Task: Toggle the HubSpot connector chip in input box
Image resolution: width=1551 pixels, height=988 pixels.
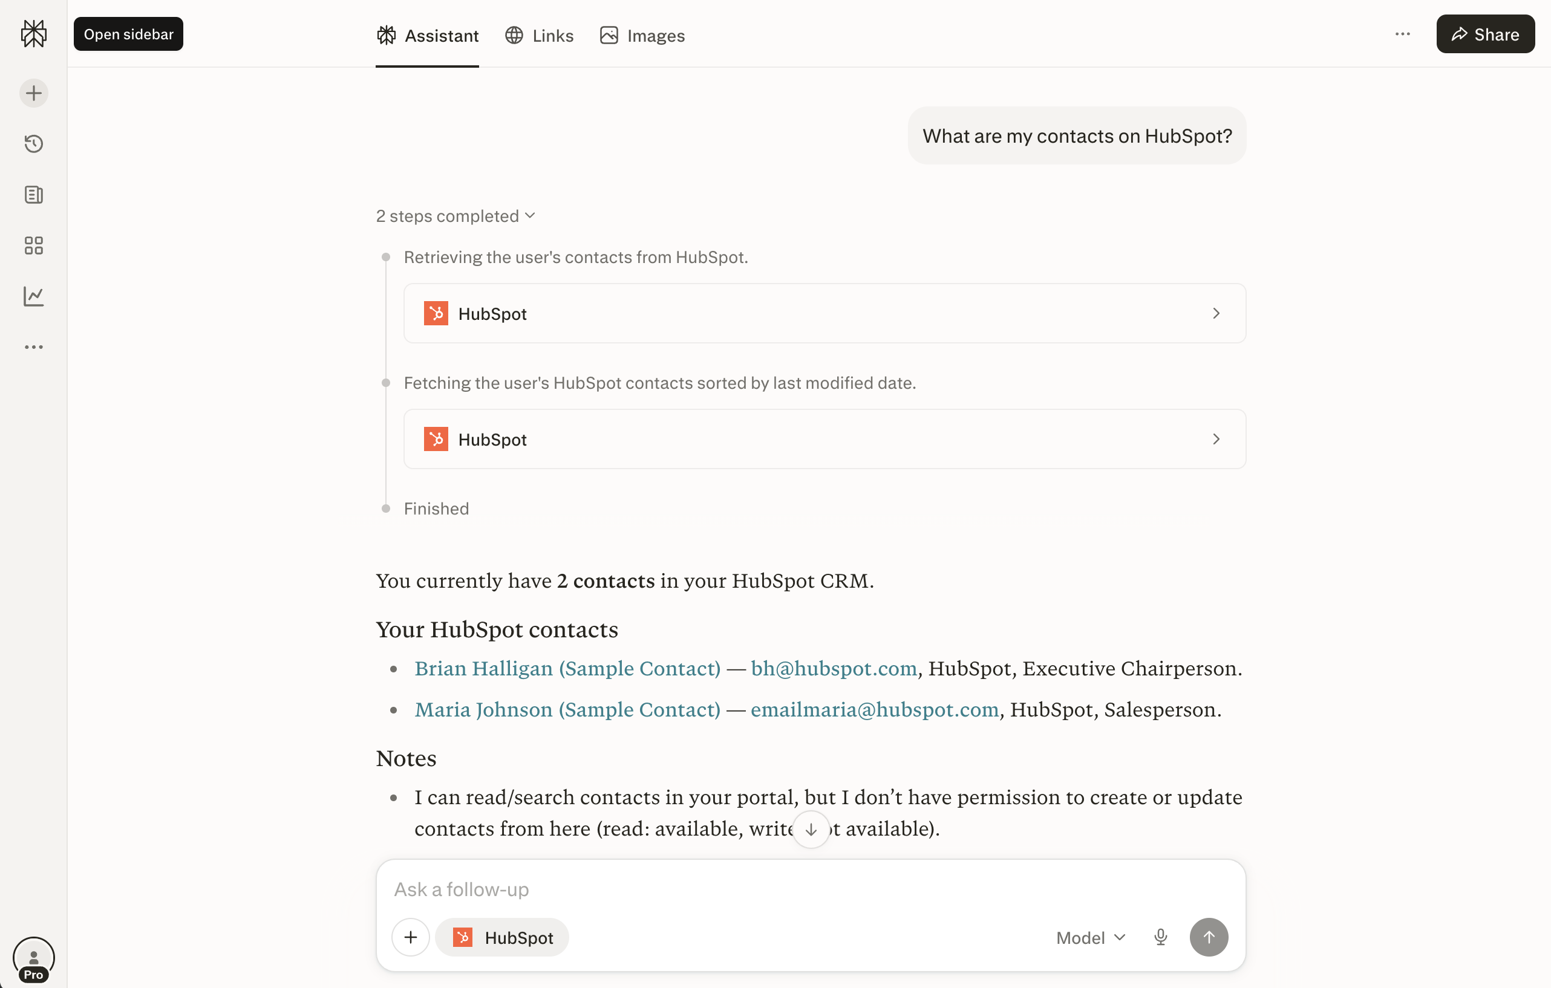Action: (503, 937)
